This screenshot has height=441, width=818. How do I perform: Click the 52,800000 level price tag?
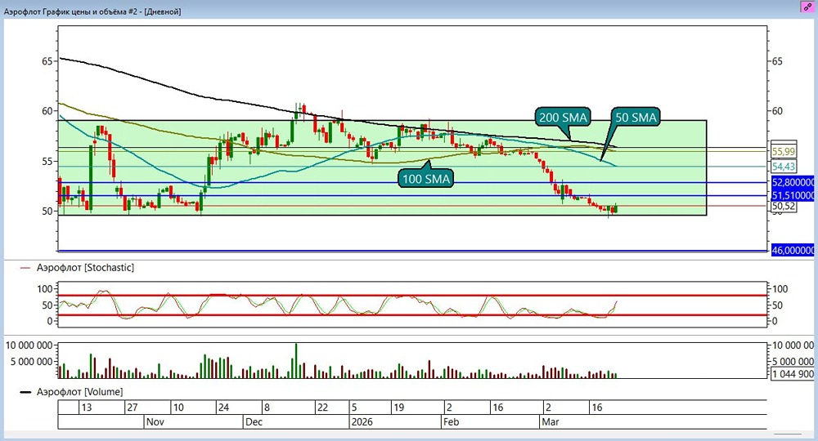tap(793, 182)
